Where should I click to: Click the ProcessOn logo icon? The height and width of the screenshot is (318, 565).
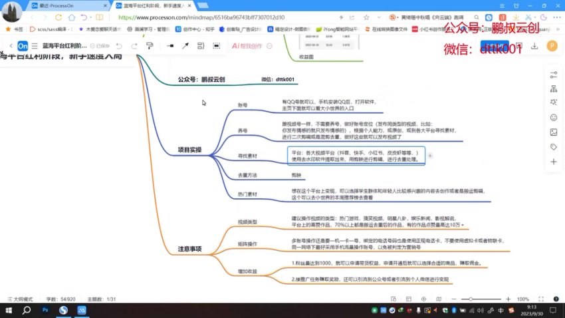pos(23,46)
